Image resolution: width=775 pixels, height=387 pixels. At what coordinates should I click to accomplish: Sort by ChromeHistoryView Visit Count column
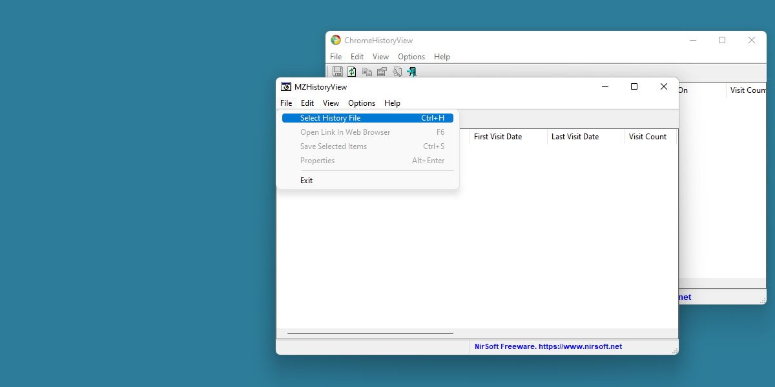pyautogui.click(x=747, y=90)
